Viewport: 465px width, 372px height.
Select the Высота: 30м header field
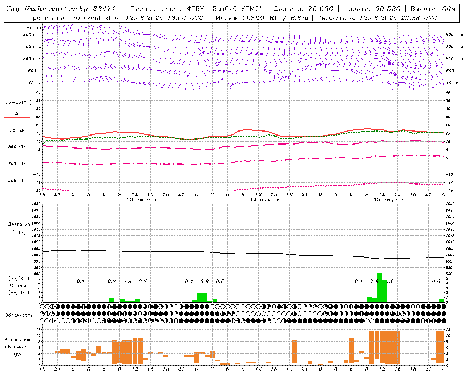coord(433,9)
